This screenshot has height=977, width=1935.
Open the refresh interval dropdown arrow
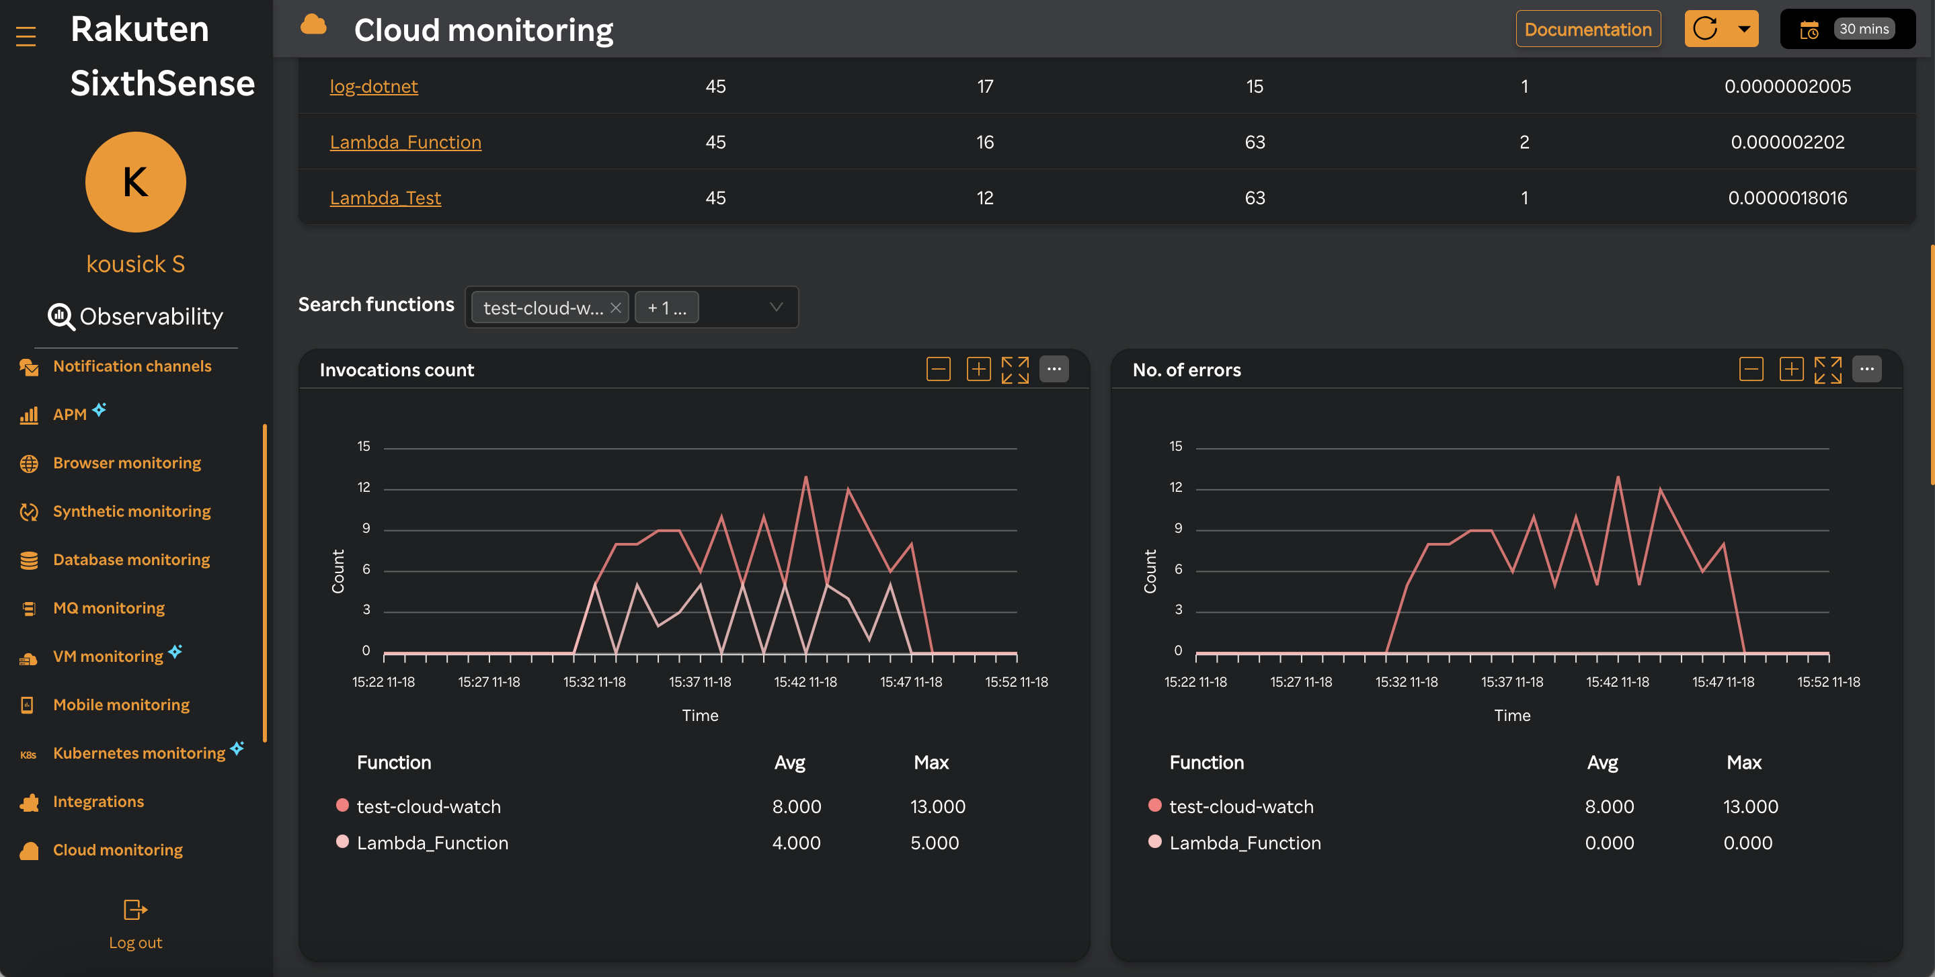(x=1744, y=30)
